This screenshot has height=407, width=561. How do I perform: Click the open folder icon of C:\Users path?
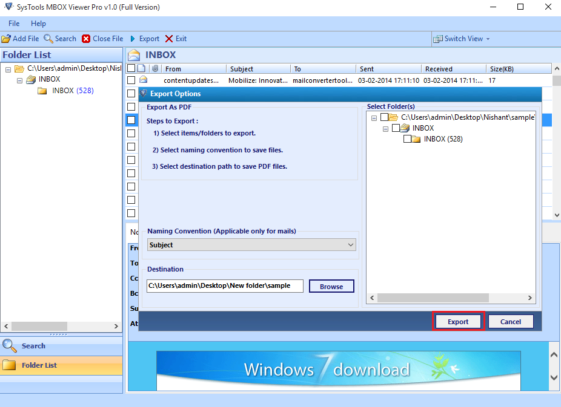click(x=19, y=68)
